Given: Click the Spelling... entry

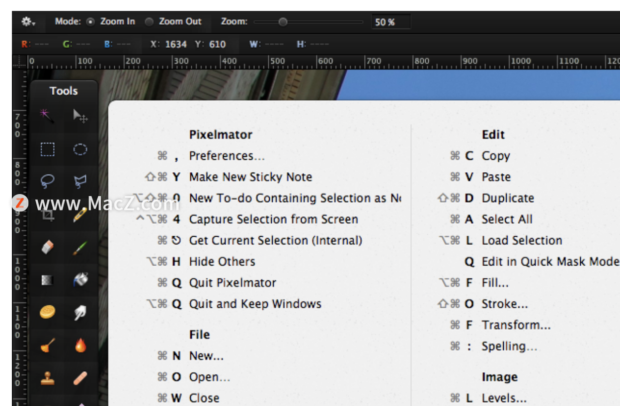Looking at the screenshot, I should point(510,346).
